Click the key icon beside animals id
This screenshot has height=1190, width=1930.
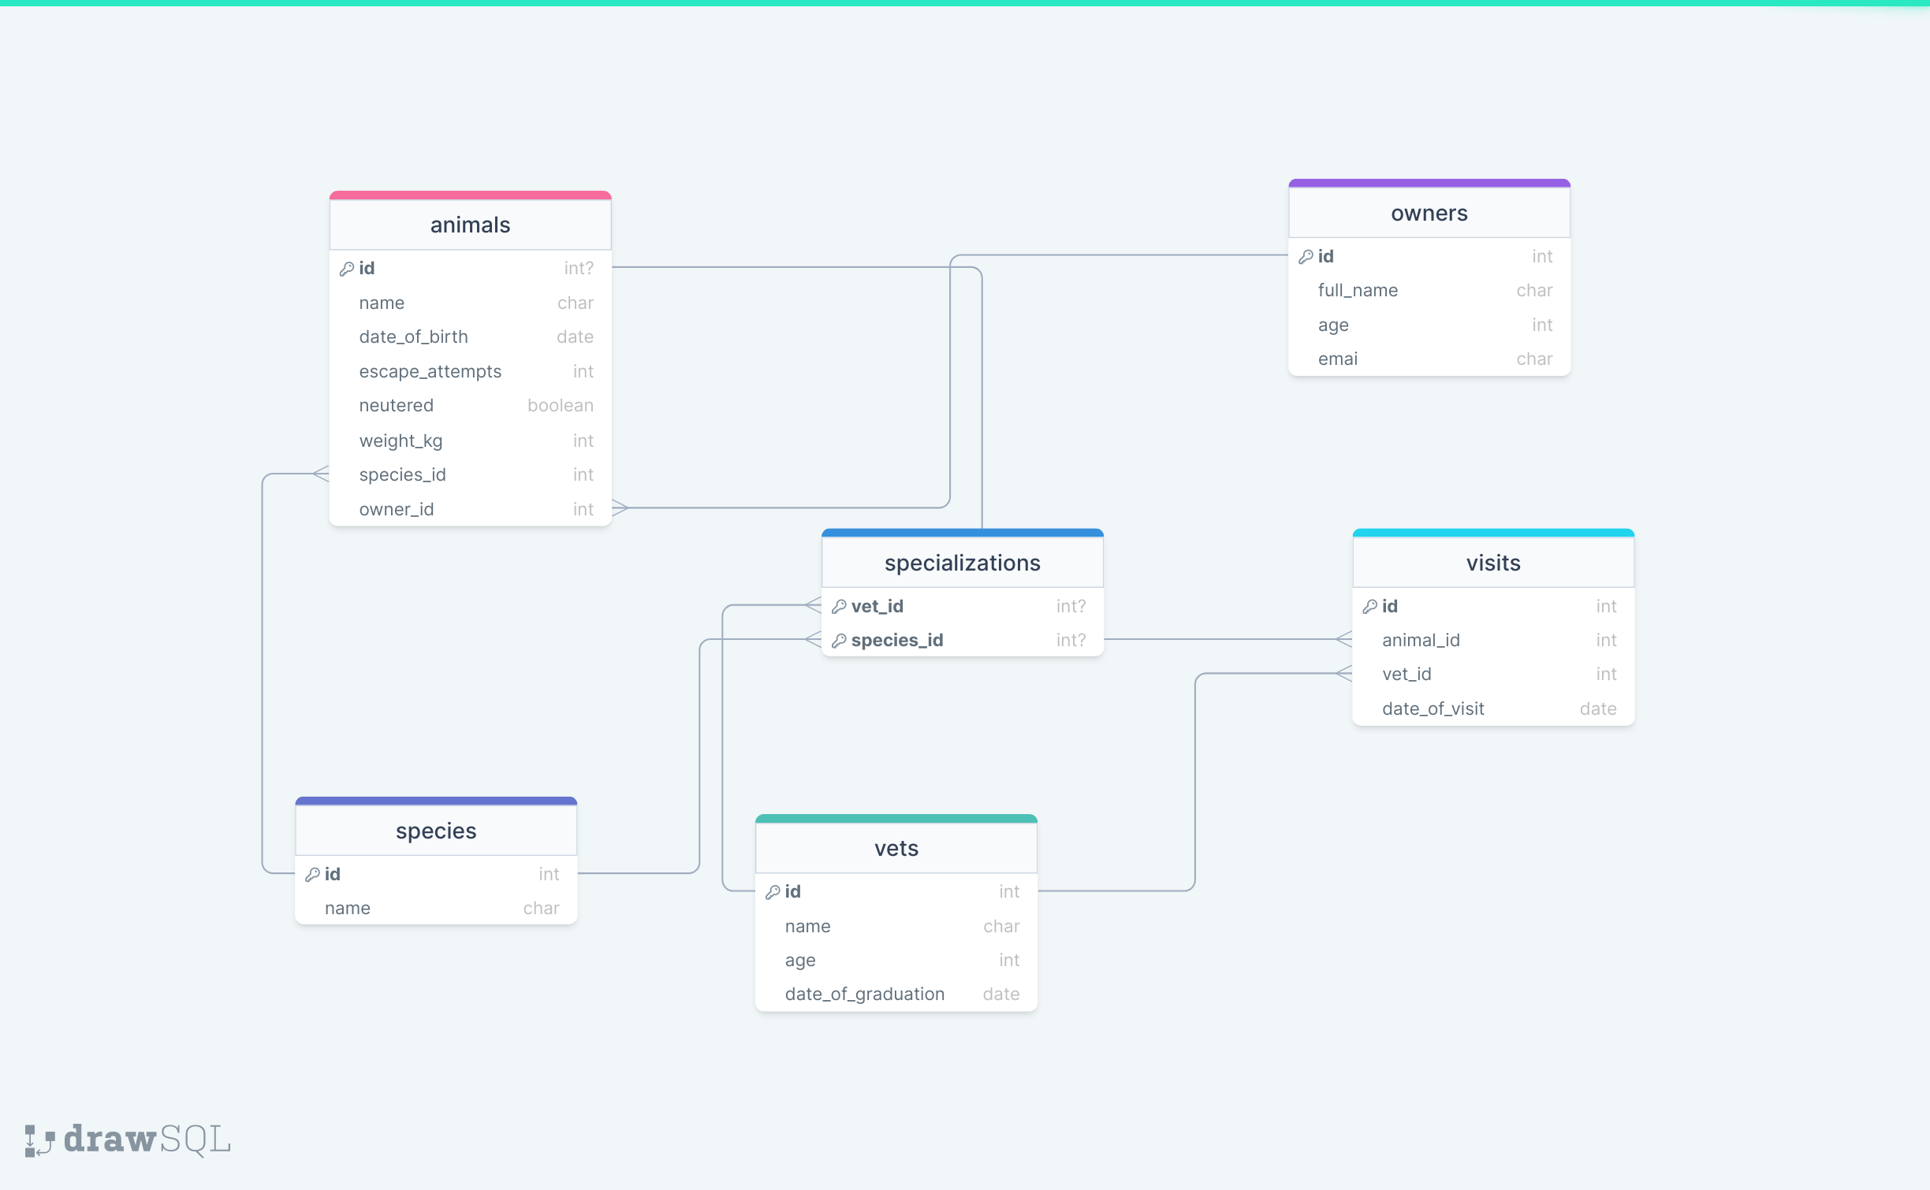pyautogui.click(x=346, y=269)
